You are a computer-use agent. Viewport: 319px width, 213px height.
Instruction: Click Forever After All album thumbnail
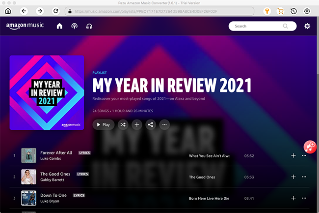click(x=28, y=155)
